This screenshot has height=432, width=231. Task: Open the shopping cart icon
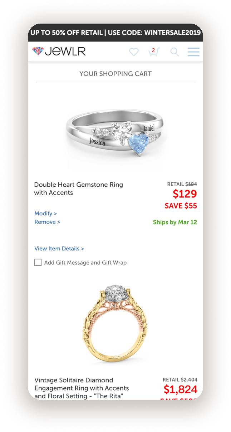tap(154, 52)
